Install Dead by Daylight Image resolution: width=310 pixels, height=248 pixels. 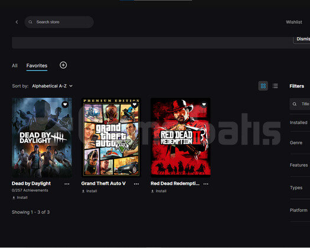pos(20,198)
